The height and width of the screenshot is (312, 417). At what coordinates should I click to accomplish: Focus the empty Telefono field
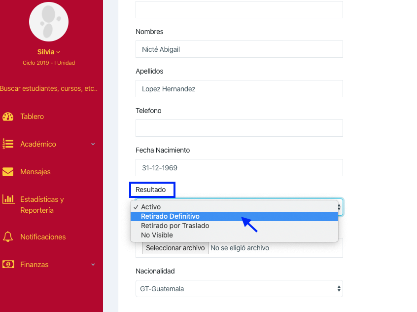pyautogui.click(x=239, y=128)
